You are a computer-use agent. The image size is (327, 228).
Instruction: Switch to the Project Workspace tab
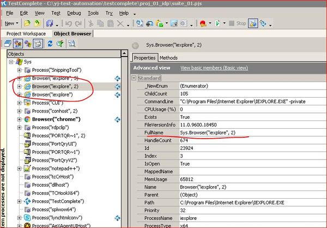coord(26,34)
